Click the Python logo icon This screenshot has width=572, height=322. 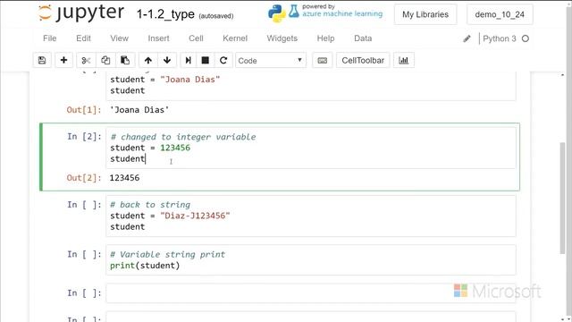pyautogui.click(x=277, y=13)
